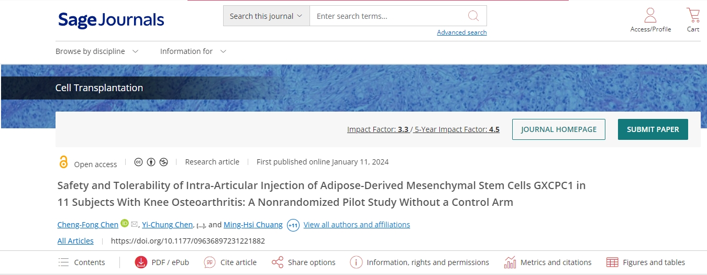707x275 pixels.
Task: Click the SUBMIT PAPER button
Action: tap(653, 129)
